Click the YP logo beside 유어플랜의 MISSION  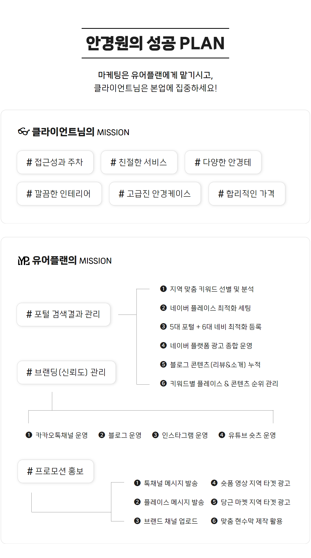coord(24,261)
